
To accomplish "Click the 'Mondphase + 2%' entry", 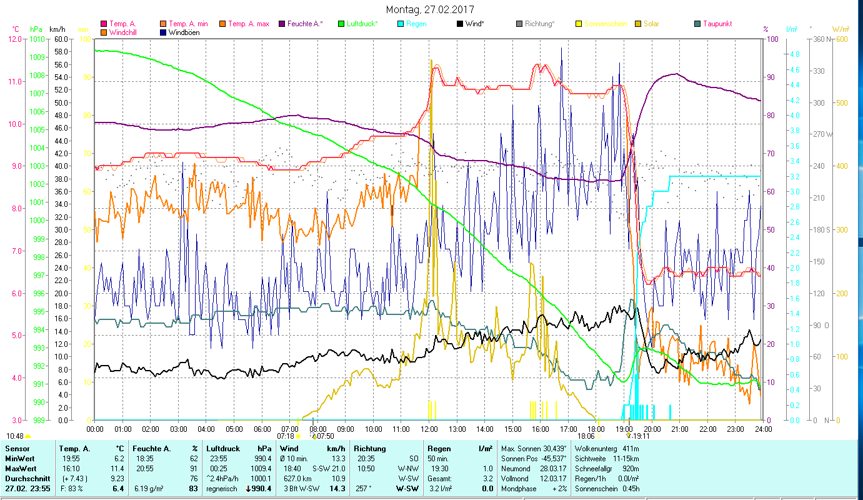I will pos(534,489).
